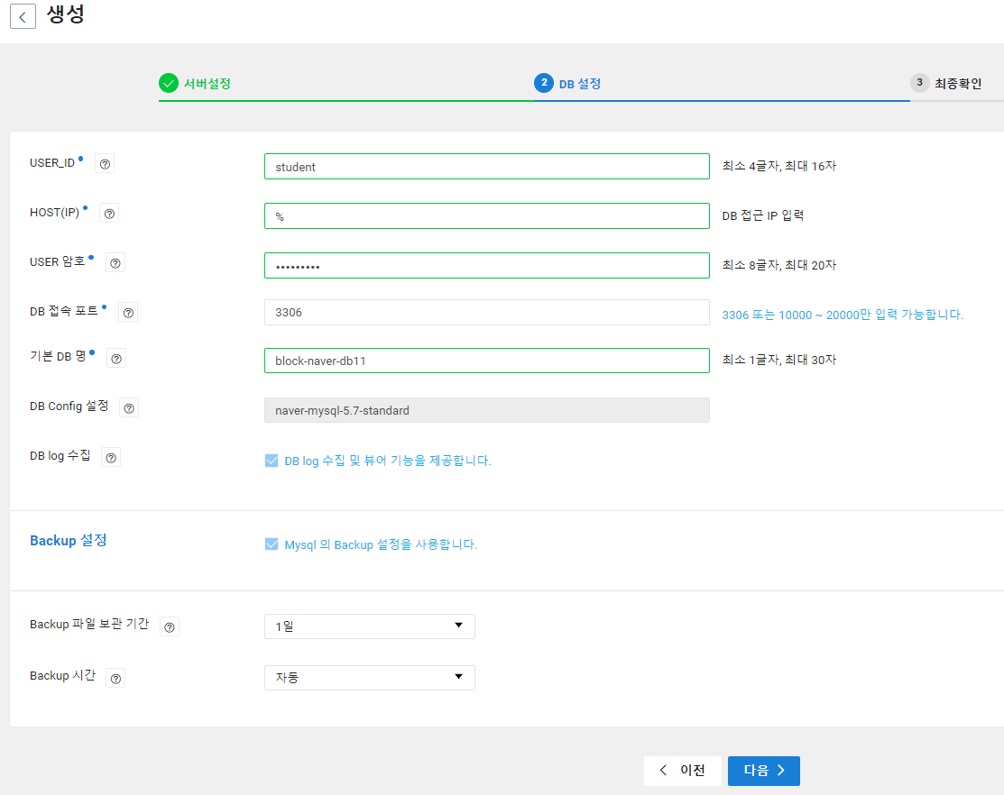Click the back arrow next to 생성

pyautogui.click(x=23, y=15)
